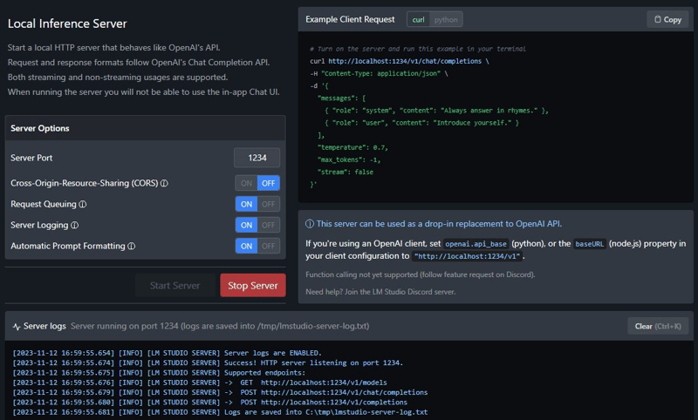This screenshot has width=698, height=420.
Task: Switch off Automatic Prompt Formatting
Action: click(269, 246)
